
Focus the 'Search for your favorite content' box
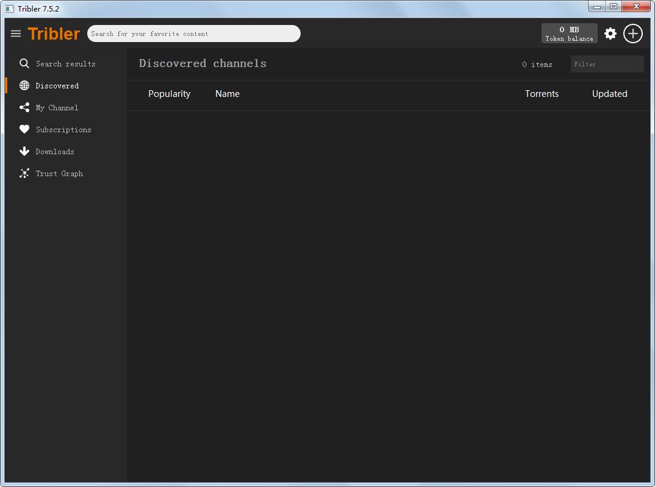coord(193,34)
